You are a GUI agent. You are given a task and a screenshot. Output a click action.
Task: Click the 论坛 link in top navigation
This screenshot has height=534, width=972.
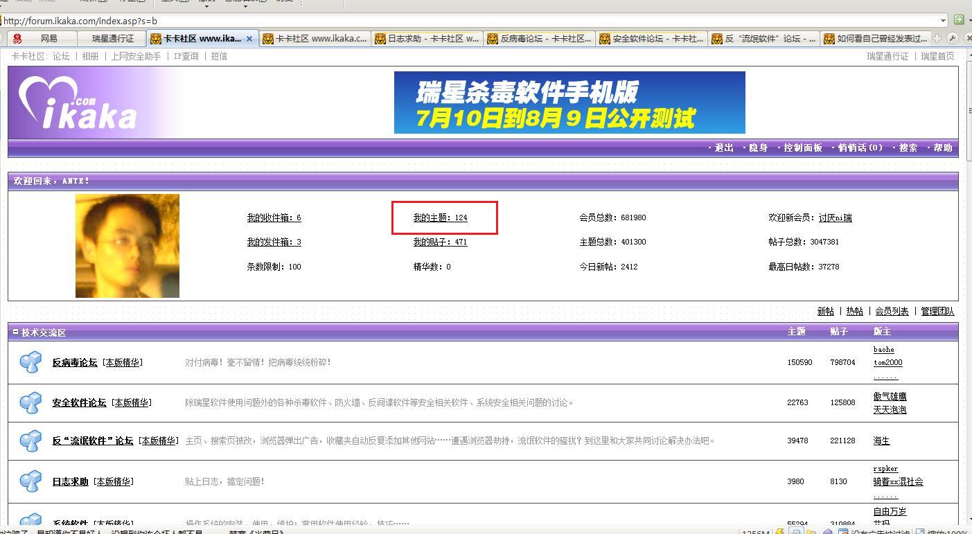pos(61,56)
